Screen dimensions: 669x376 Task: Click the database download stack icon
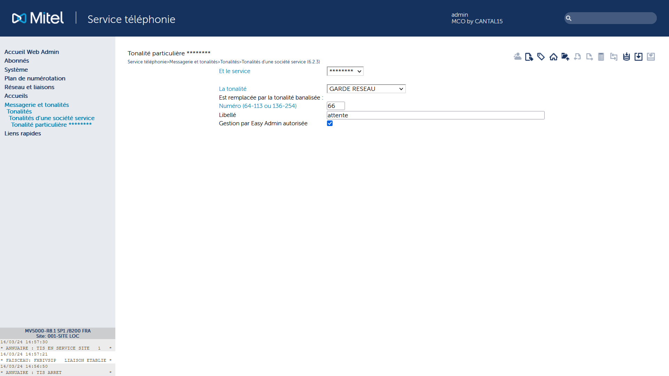coord(626,56)
